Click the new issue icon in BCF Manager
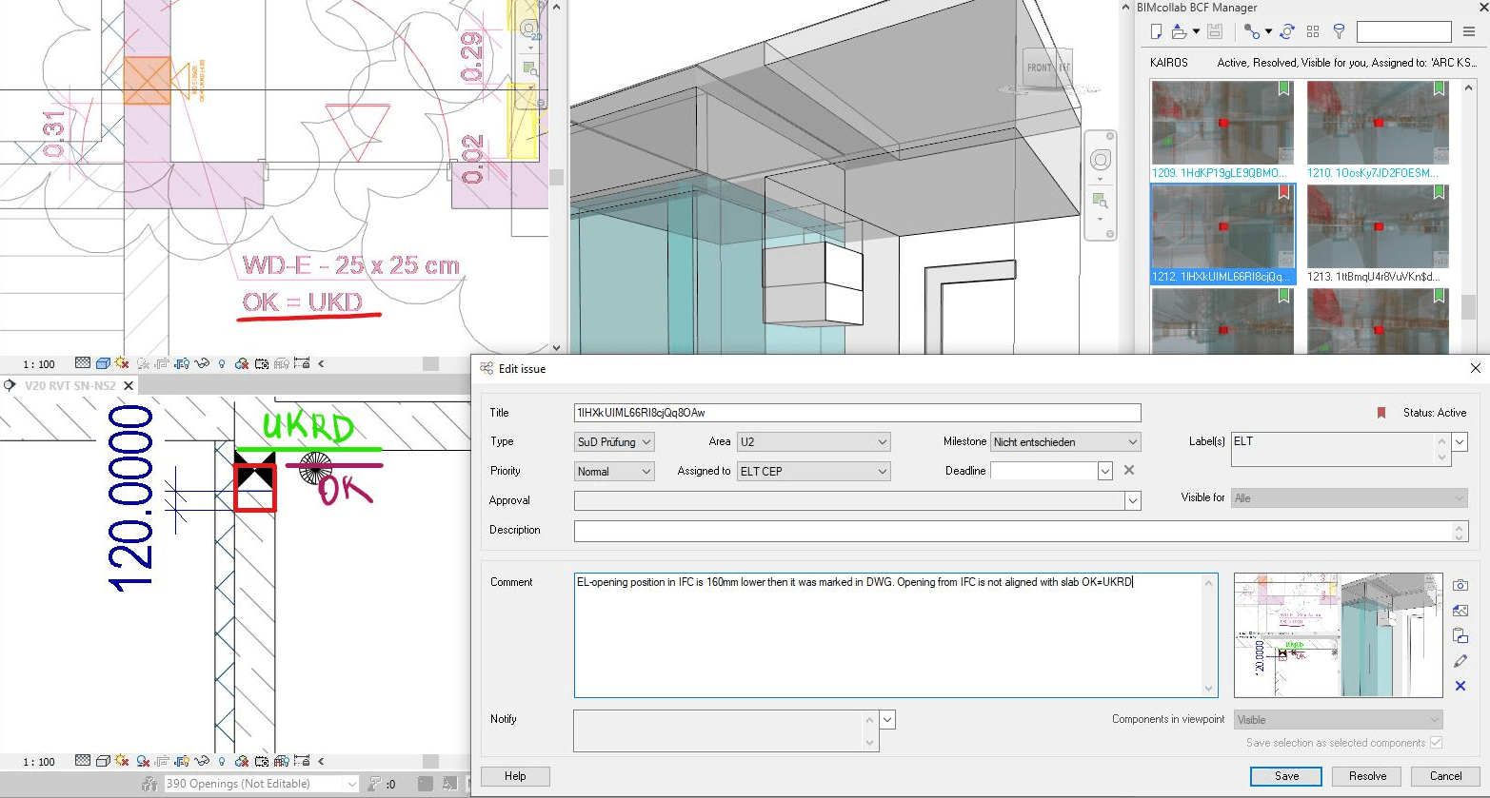Viewport: 1490px width, 798px height. [x=1156, y=32]
